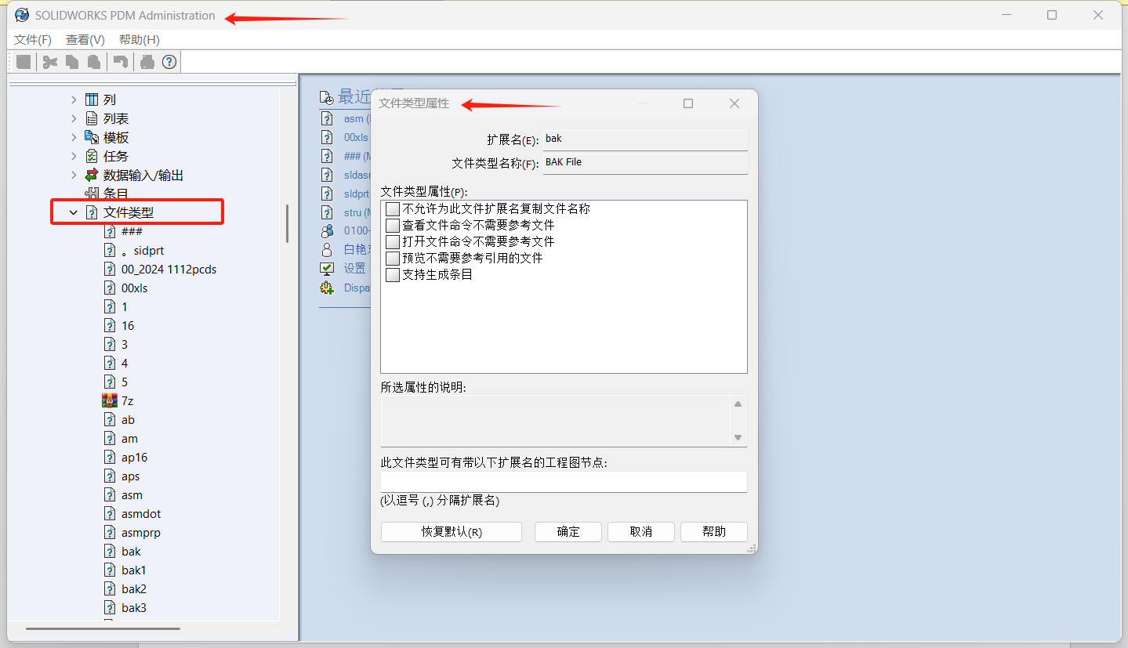
Task: Click the Copy icon in the toolbar
Action: (72, 62)
